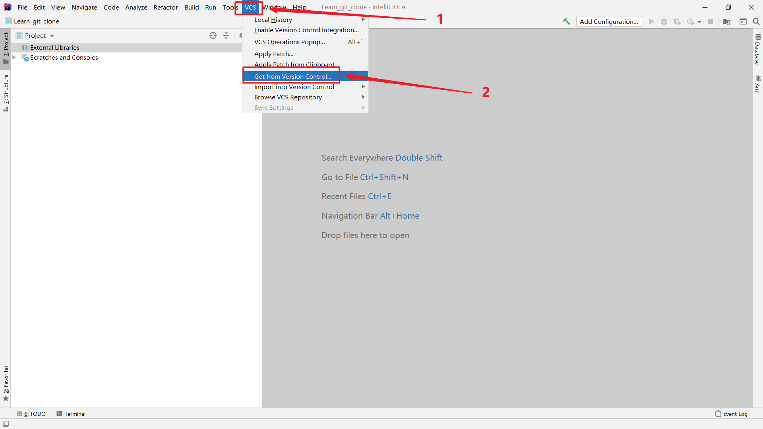Open the Edit menu

[39, 7]
